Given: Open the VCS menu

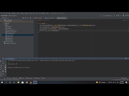Looking at the screenshot, I should click(x=40, y=13).
